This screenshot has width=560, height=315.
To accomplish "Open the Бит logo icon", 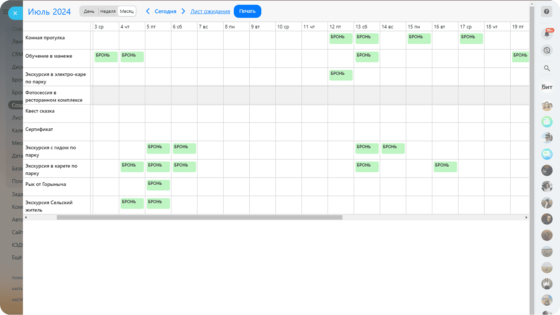I will 547,87.
